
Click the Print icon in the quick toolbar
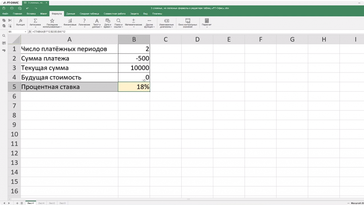point(12,8)
